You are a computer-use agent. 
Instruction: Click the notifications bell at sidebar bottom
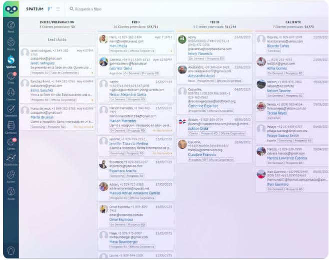coord(11,250)
